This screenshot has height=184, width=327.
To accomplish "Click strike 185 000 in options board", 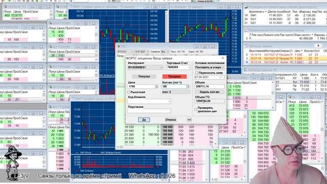I will click(x=168, y=134).
